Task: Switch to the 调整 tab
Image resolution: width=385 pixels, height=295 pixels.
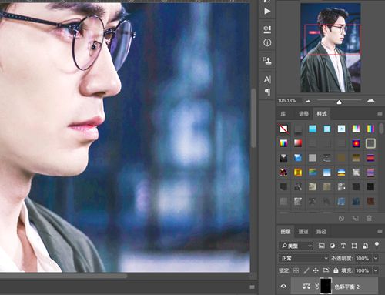Action: coord(303,114)
